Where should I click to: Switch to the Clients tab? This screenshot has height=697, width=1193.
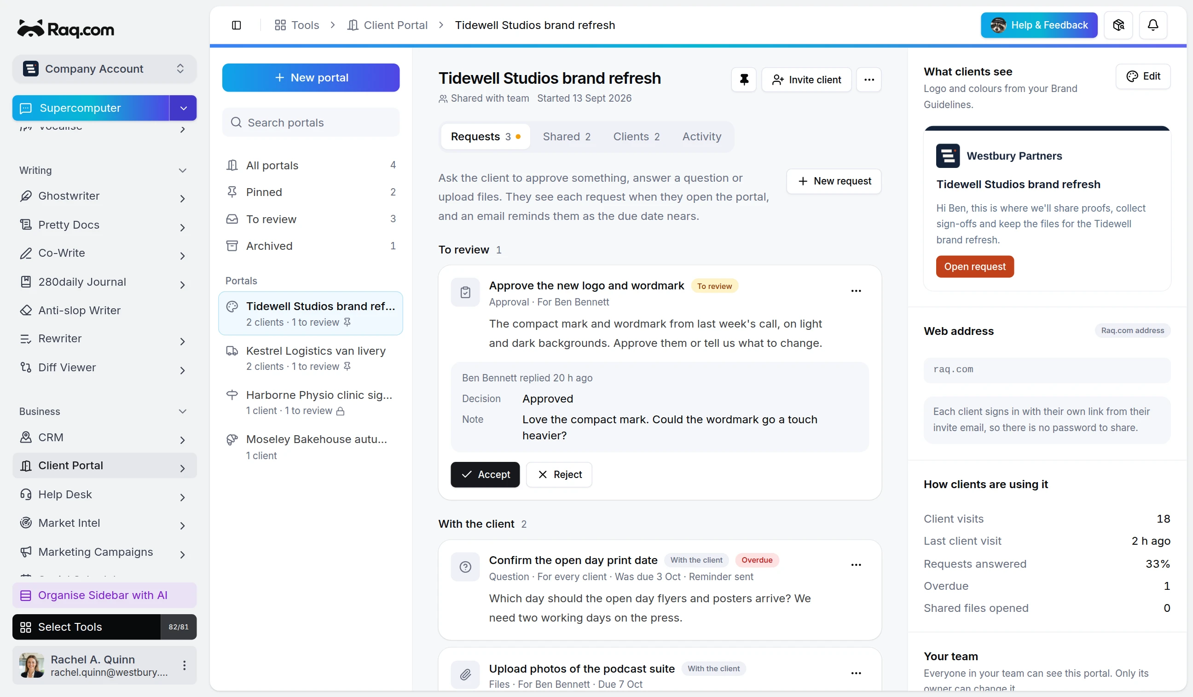click(x=636, y=137)
